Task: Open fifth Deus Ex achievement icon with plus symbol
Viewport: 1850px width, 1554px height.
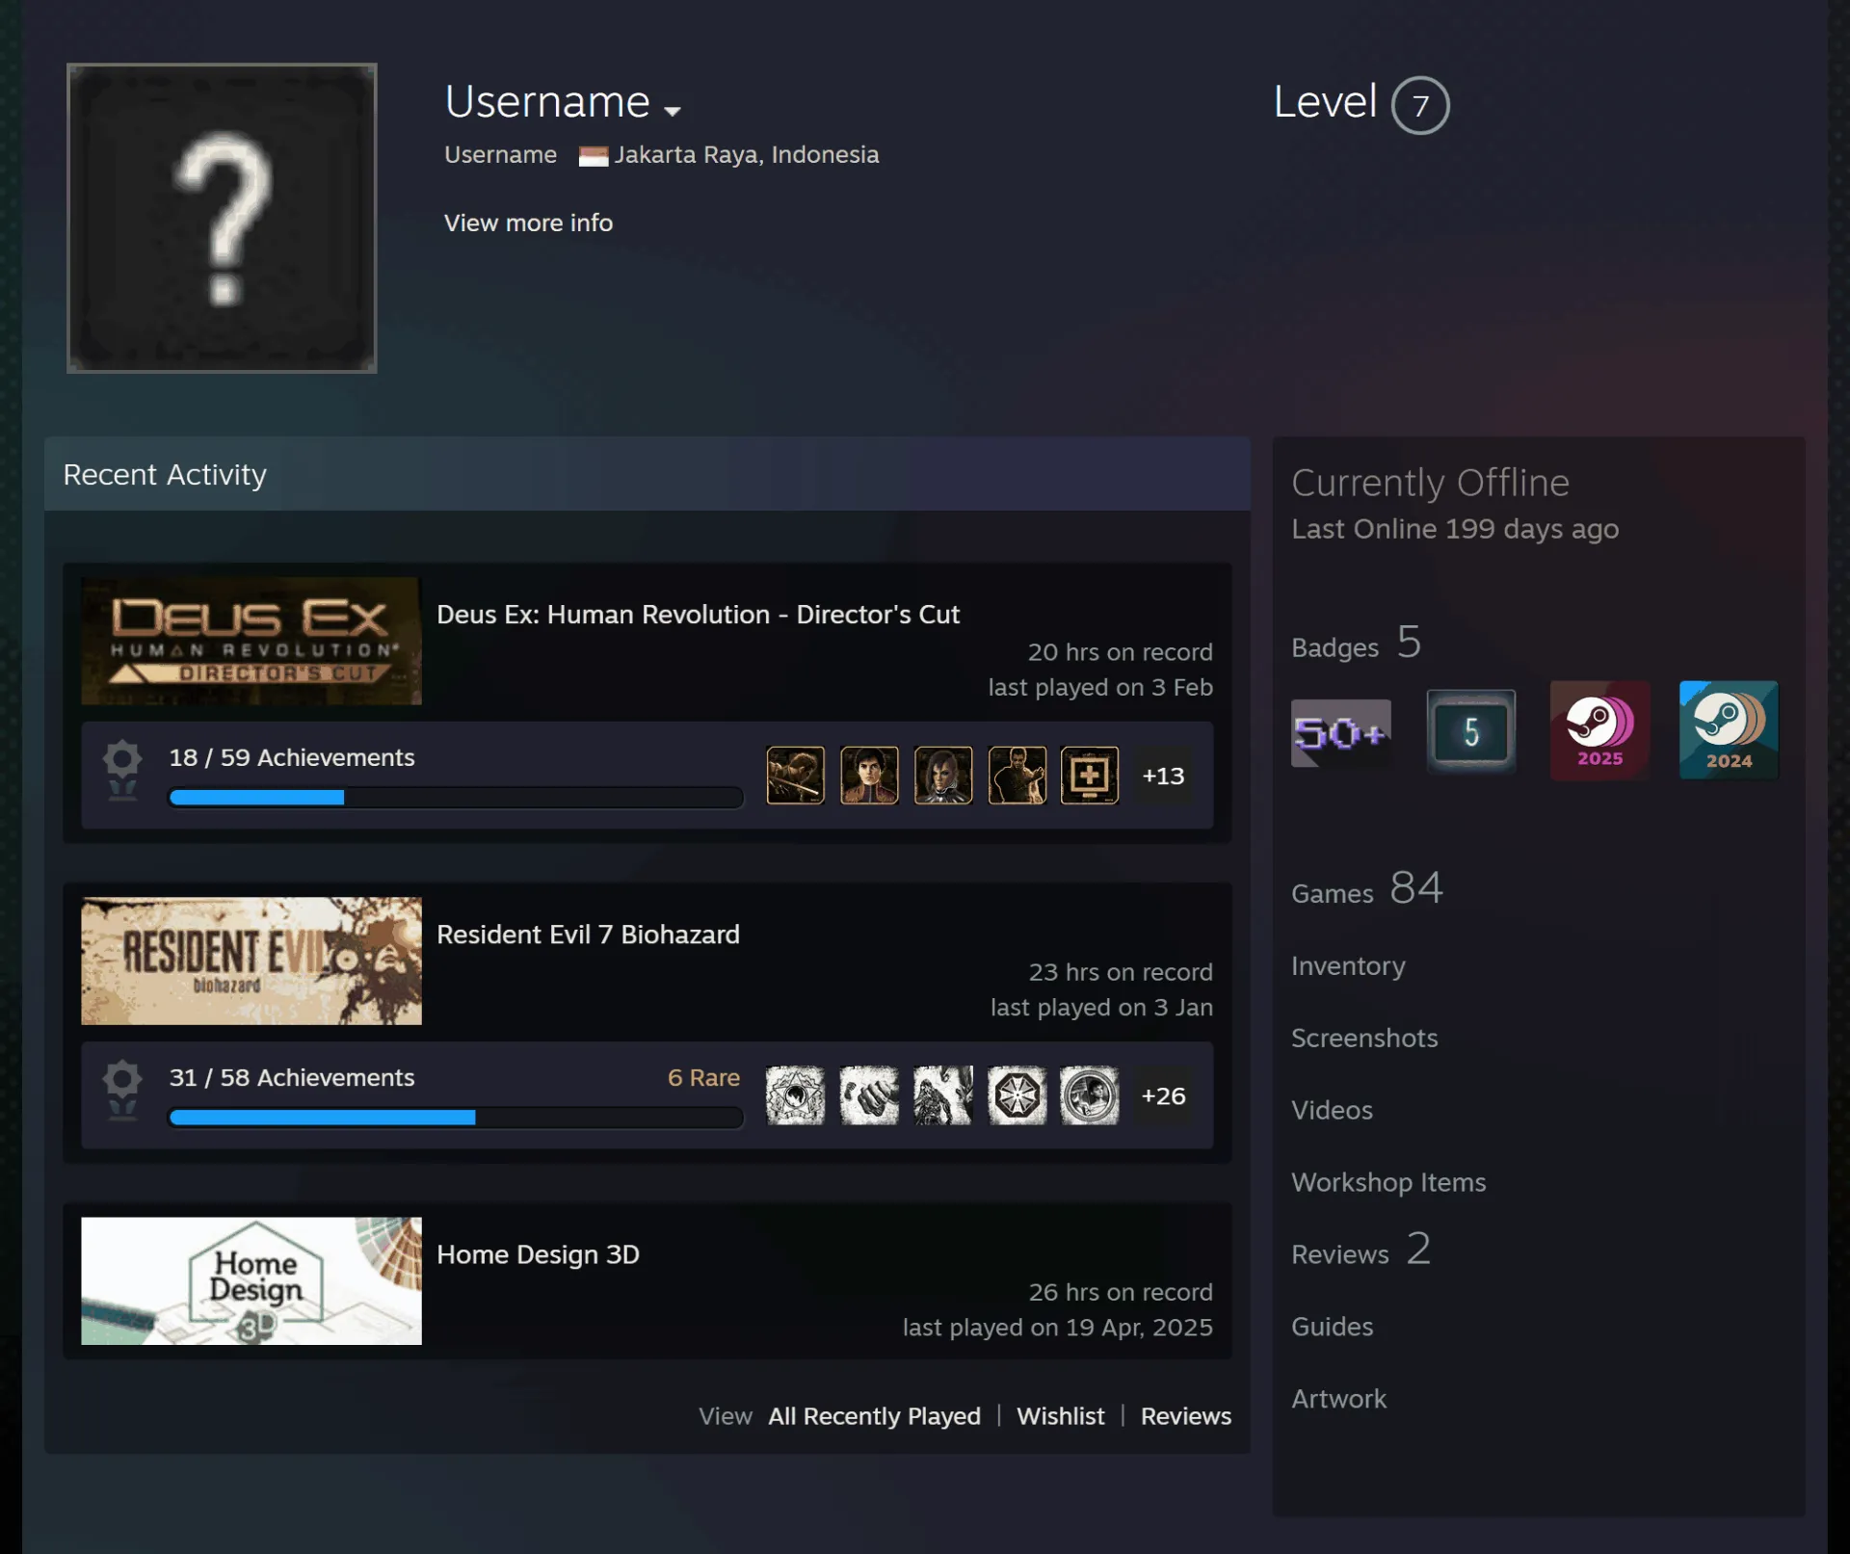Action: point(1090,776)
